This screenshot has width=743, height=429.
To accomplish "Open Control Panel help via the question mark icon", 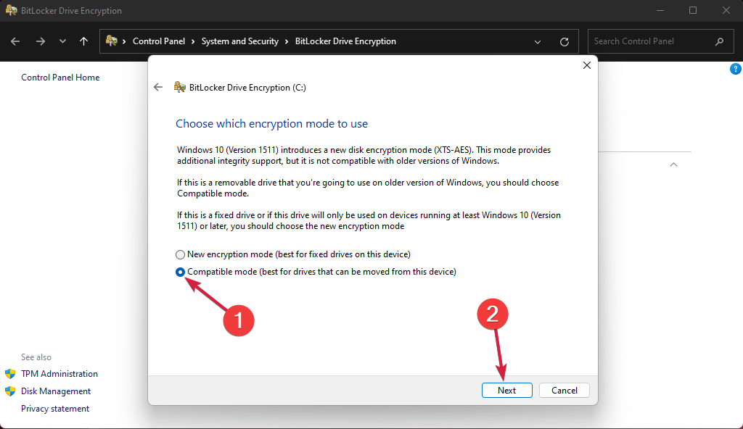I will point(735,68).
